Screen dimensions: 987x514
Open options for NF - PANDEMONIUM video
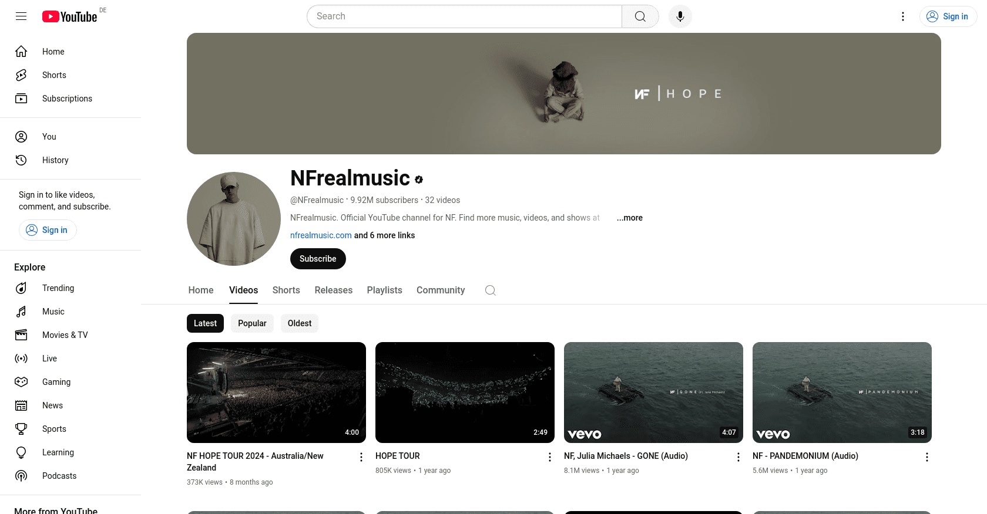point(926,457)
